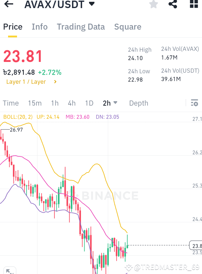The image size is (202, 274).
Task: Navigate back using the back arrow icon
Action: [x=8, y=4]
